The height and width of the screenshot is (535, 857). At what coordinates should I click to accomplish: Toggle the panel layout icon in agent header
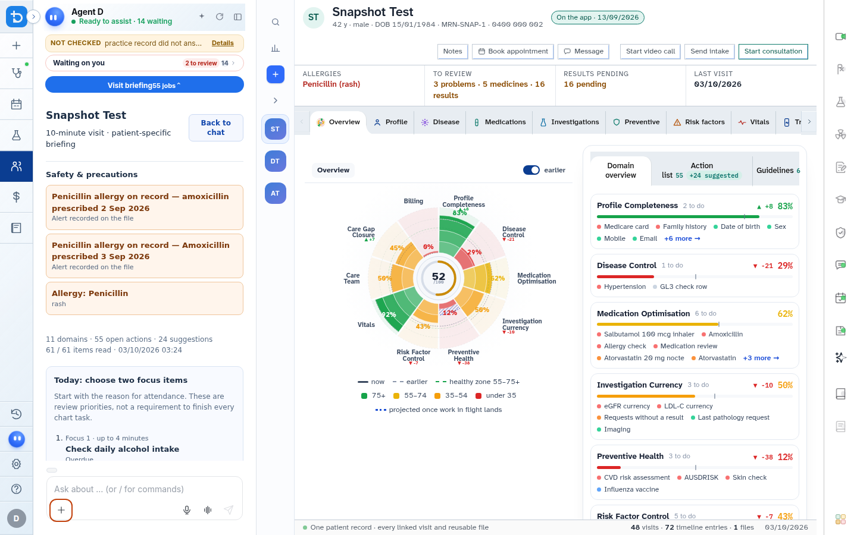(237, 17)
